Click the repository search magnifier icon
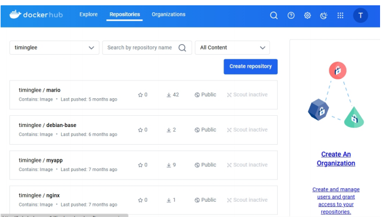The image size is (383, 217). 182,48
